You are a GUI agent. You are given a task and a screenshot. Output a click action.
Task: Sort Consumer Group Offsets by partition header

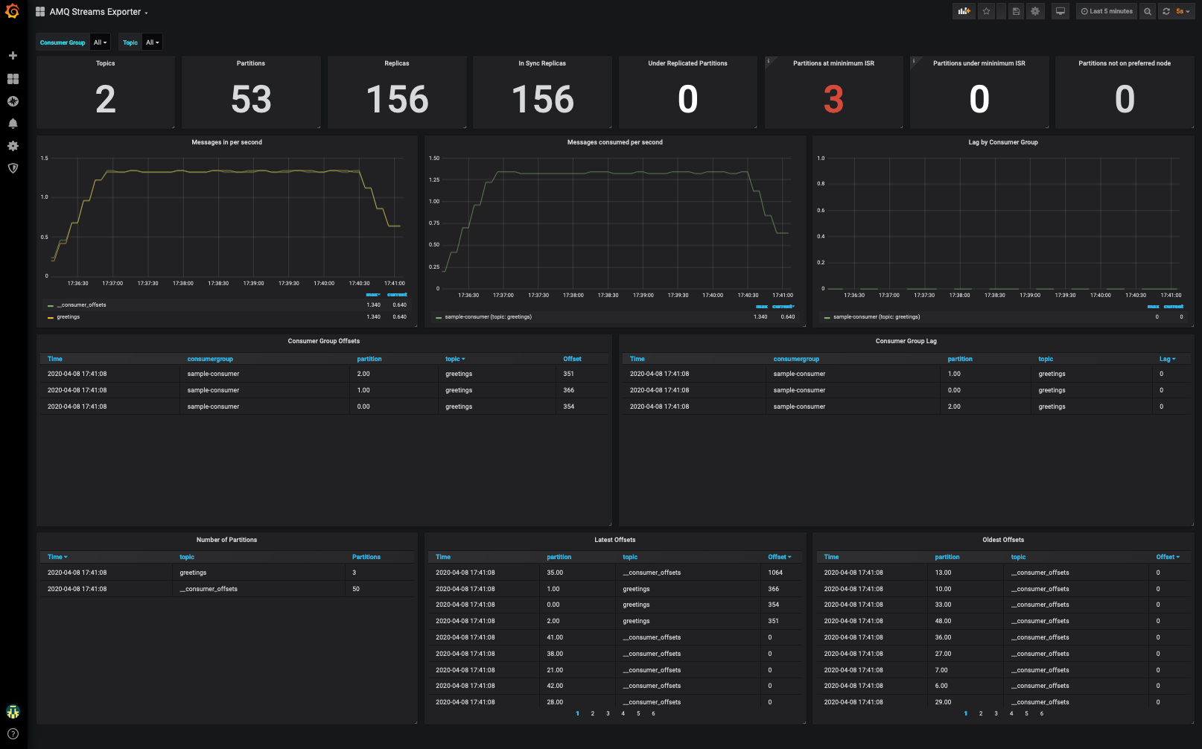(x=369, y=359)
